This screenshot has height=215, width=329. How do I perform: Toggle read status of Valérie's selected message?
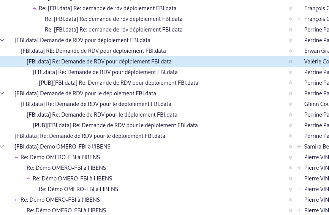291,62
